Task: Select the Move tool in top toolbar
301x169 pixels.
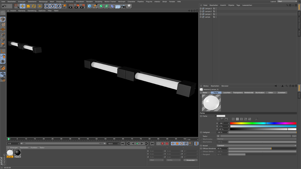Action: click(22, 6)
